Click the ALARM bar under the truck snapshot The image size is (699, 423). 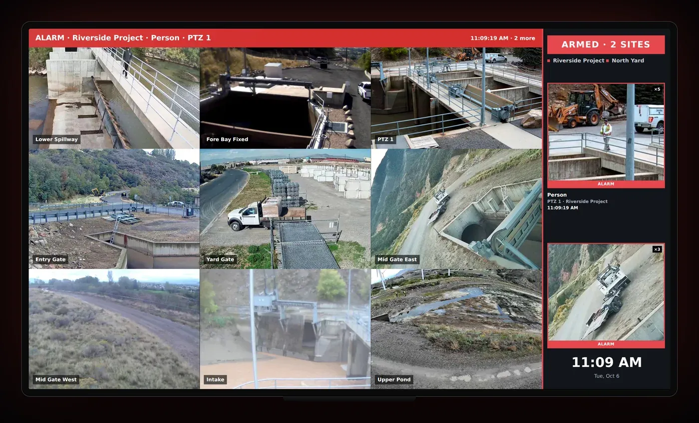point(606,344)
